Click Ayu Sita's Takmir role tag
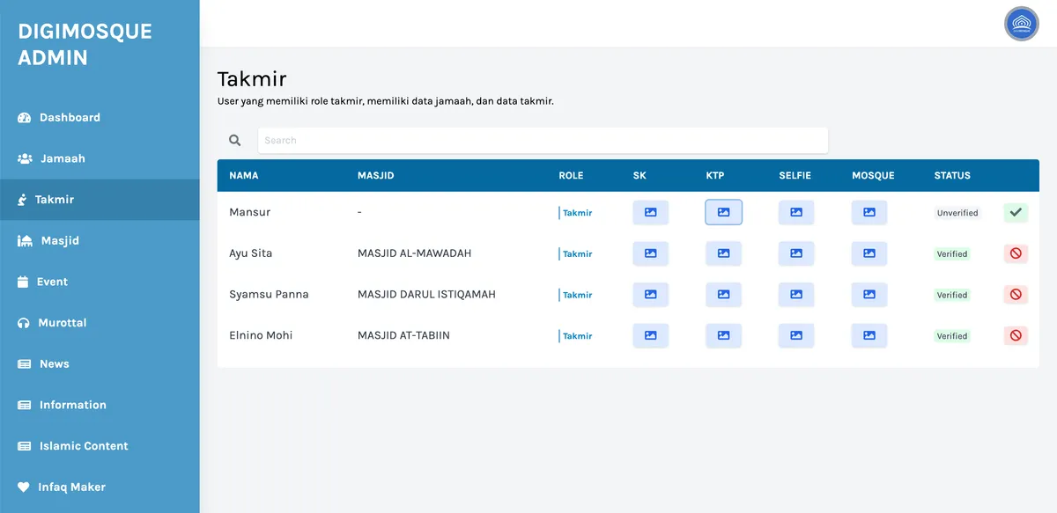Viewport: 1057px width, 513px height. pyautogui.click(x=576, y=254)
